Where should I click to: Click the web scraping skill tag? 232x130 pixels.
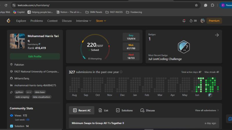point(22,97)
